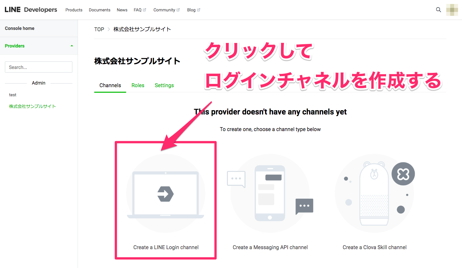Click the TOP breadcrumb link

click(x=99, y=29)
